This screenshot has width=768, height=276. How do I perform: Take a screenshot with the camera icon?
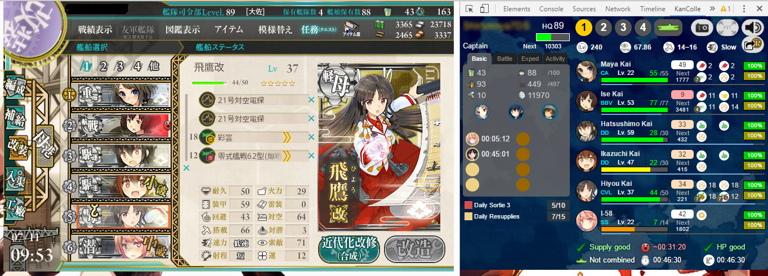(702, 27)
